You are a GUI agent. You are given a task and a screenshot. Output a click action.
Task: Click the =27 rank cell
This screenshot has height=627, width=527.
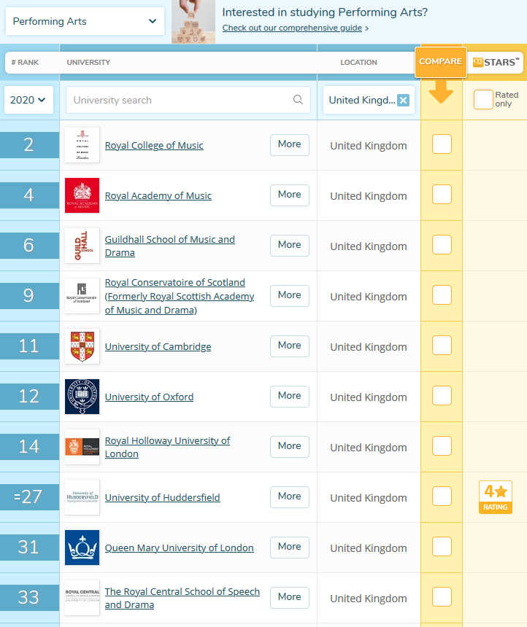[30, 497]
